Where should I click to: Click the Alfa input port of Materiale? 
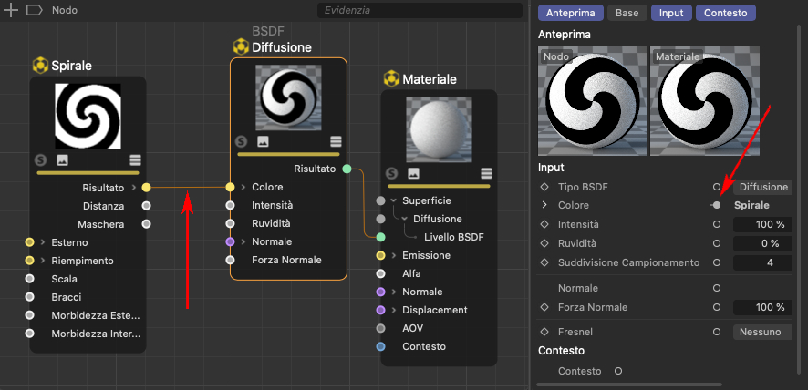pos(381,273)
